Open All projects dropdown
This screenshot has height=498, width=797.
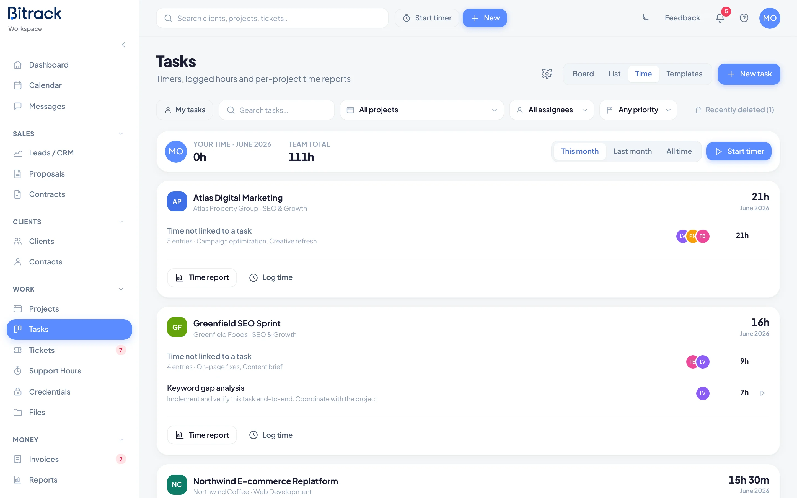tap(422, 110)
